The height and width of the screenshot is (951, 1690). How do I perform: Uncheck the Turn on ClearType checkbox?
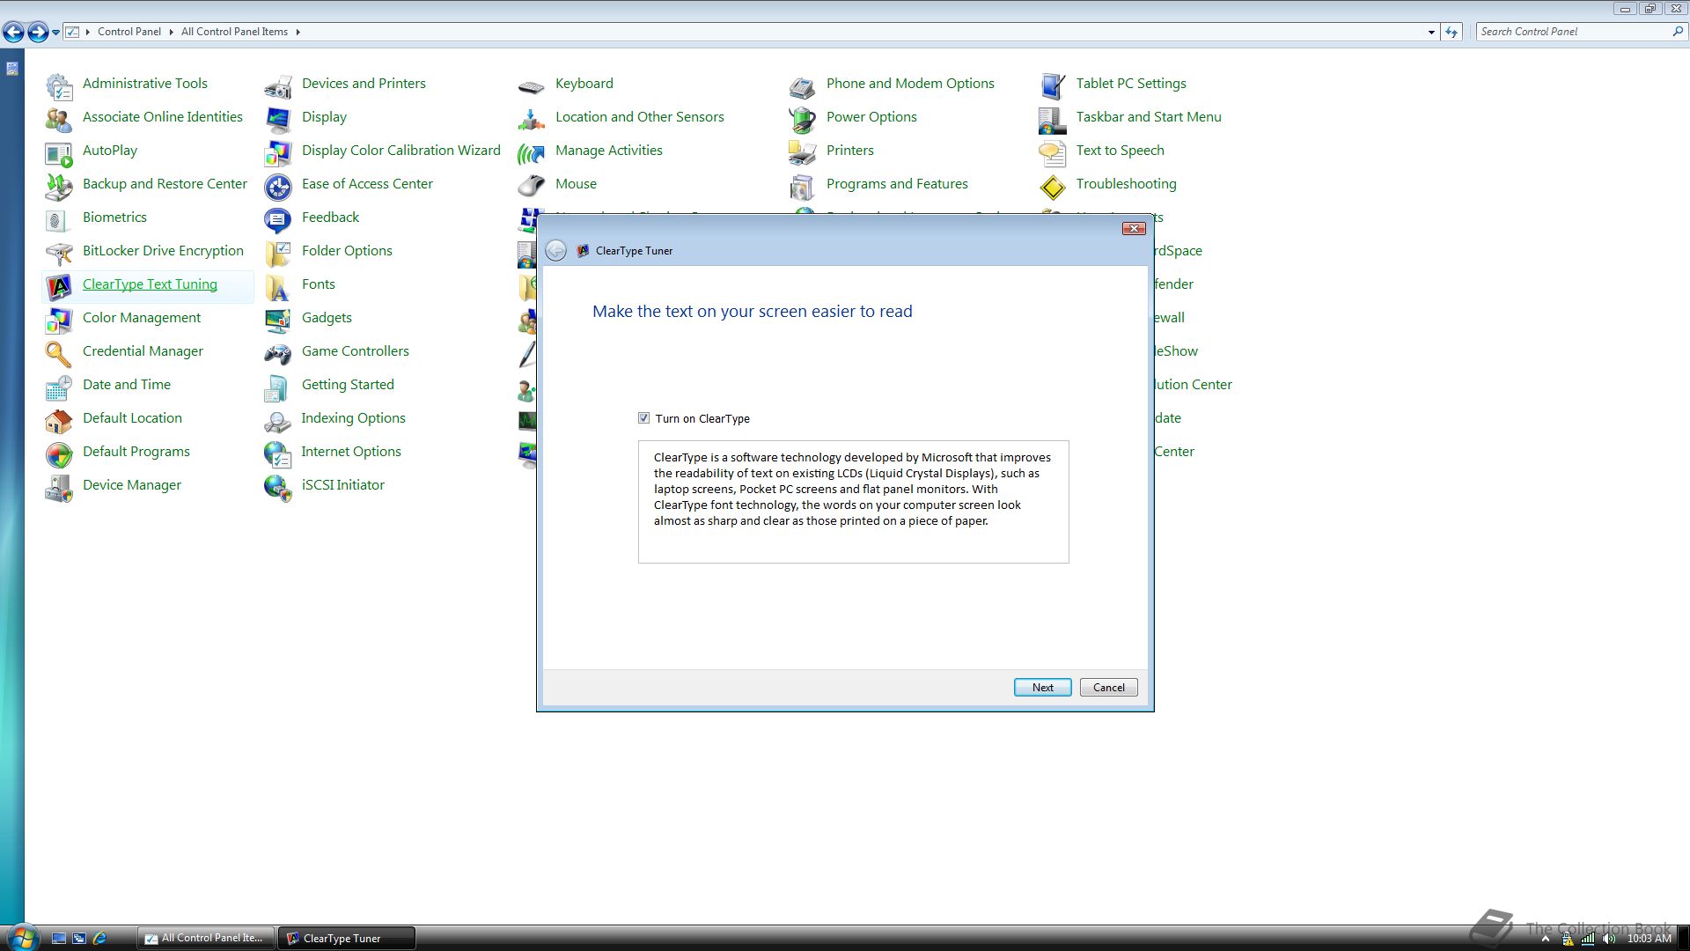643,418
